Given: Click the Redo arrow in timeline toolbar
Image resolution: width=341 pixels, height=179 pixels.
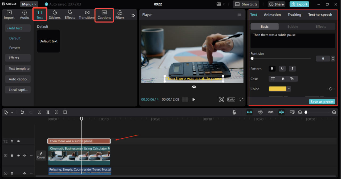Looking at the screenshot, I should (31, 112).
